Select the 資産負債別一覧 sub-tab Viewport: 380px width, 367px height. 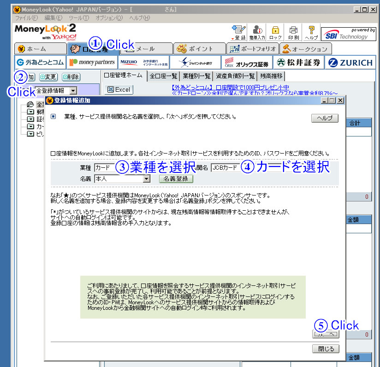pyautogui.click(x=235, y=76)
